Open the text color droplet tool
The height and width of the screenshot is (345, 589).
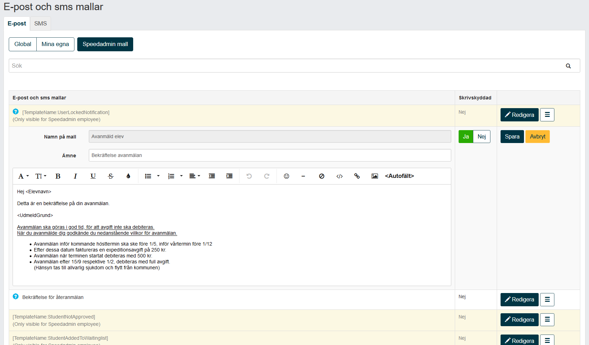click(128, 176)
